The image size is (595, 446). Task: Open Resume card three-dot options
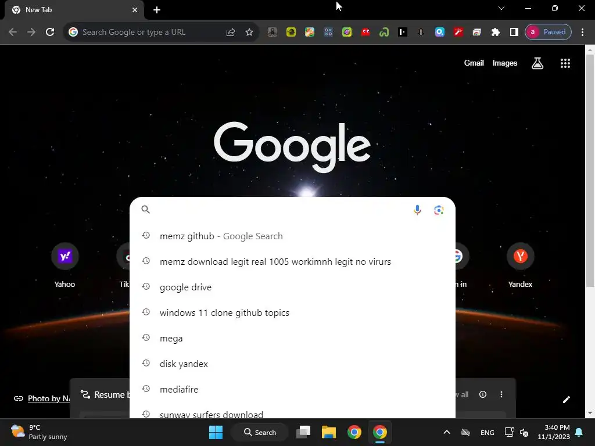(x=501, y=394)
